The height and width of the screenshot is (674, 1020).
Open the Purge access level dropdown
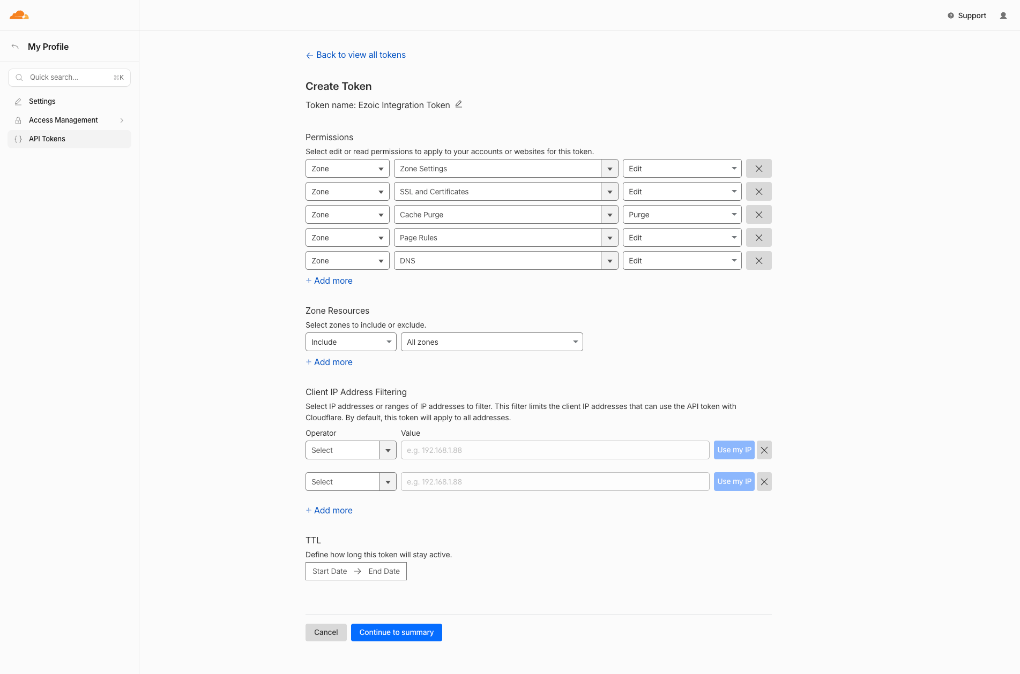click(682, 215)
